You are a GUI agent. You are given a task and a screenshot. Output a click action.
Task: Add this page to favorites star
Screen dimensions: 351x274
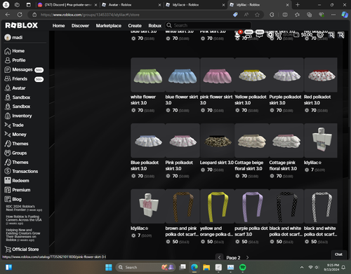(257, 15)
